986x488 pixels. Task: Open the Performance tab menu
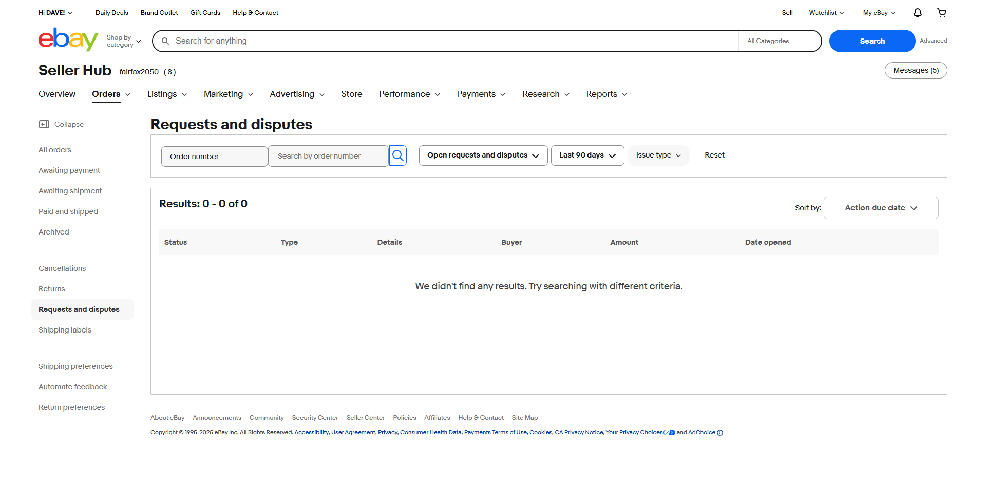click(x=409, y=94)
